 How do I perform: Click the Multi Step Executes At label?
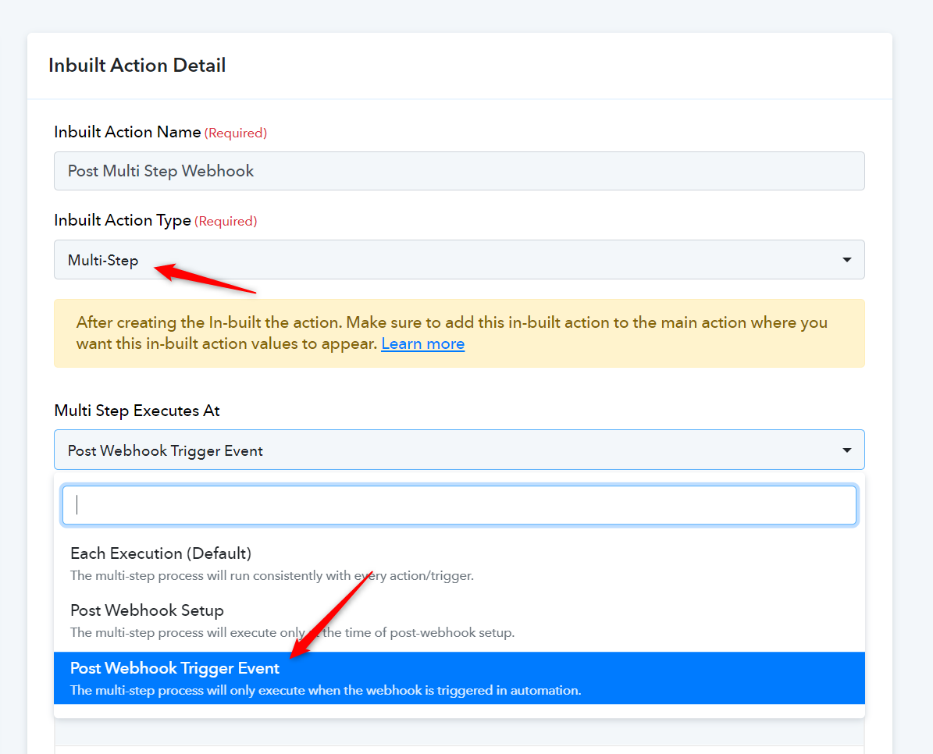[x=137, y=411]
